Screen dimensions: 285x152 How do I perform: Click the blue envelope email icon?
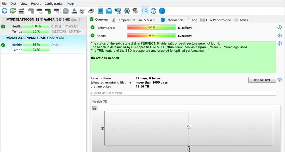[x=109, y=11]
